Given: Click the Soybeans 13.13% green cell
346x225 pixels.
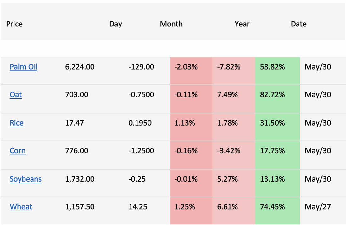Looking at the screenshot, I should pyautogui.click(x=272, y=179).
